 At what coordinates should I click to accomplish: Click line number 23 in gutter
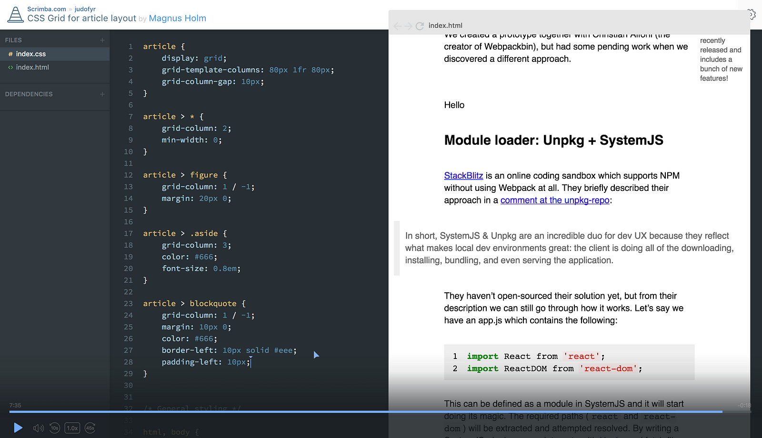coord(128,304)
